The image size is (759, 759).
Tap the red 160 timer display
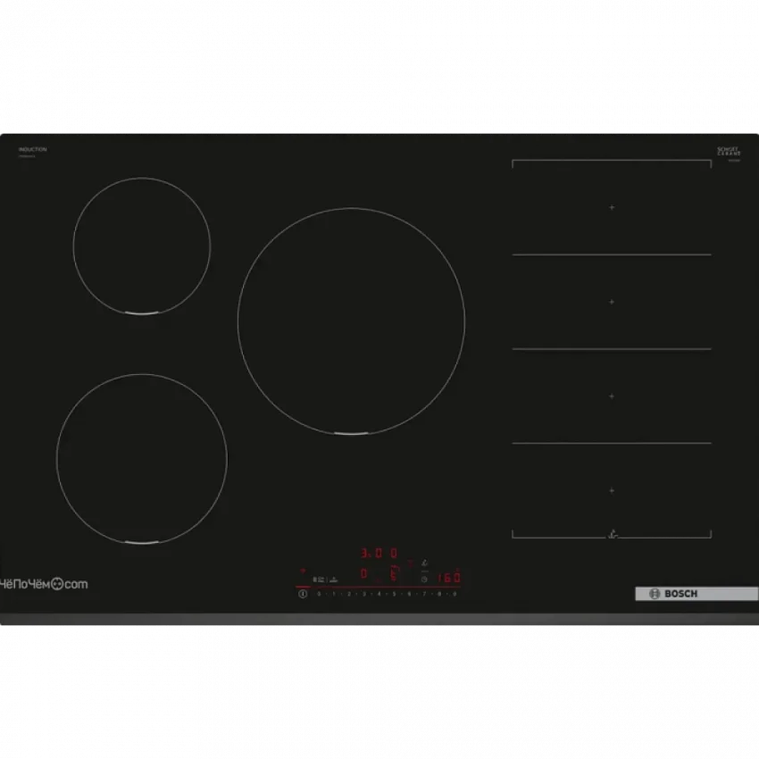pos(449,578)
